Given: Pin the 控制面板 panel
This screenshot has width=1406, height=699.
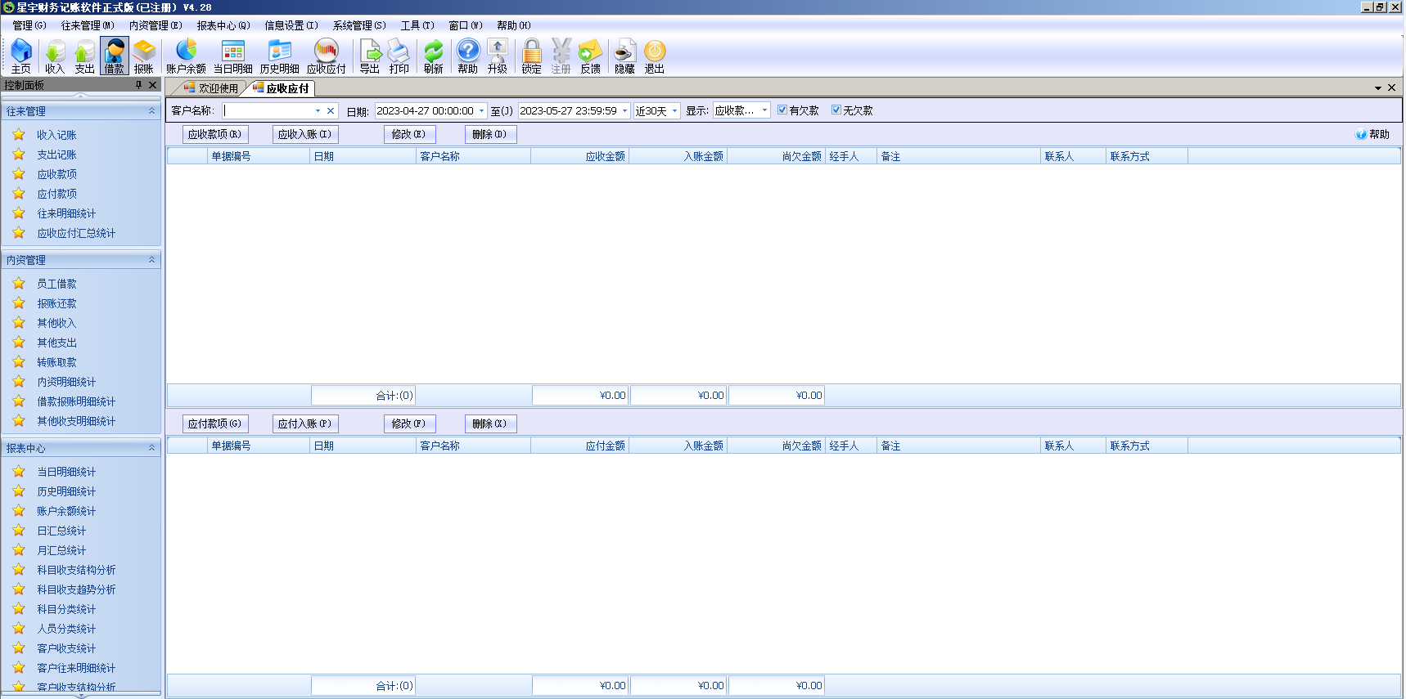Looking at the screenshot, I should 138,85.
